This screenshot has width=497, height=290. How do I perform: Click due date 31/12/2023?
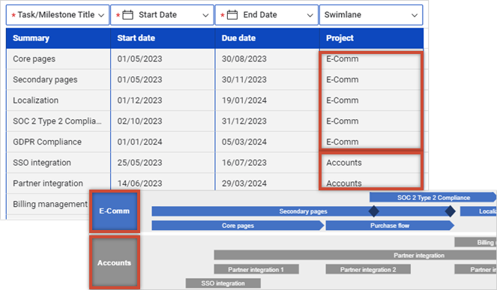tap(267, 121)
